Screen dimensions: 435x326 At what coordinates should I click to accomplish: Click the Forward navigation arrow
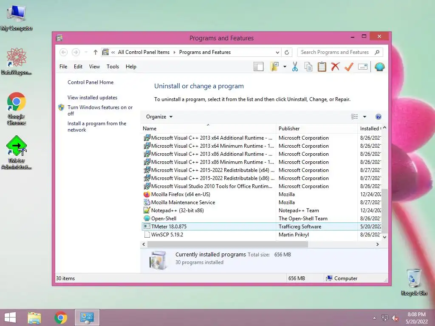click(x=76, y=52)
